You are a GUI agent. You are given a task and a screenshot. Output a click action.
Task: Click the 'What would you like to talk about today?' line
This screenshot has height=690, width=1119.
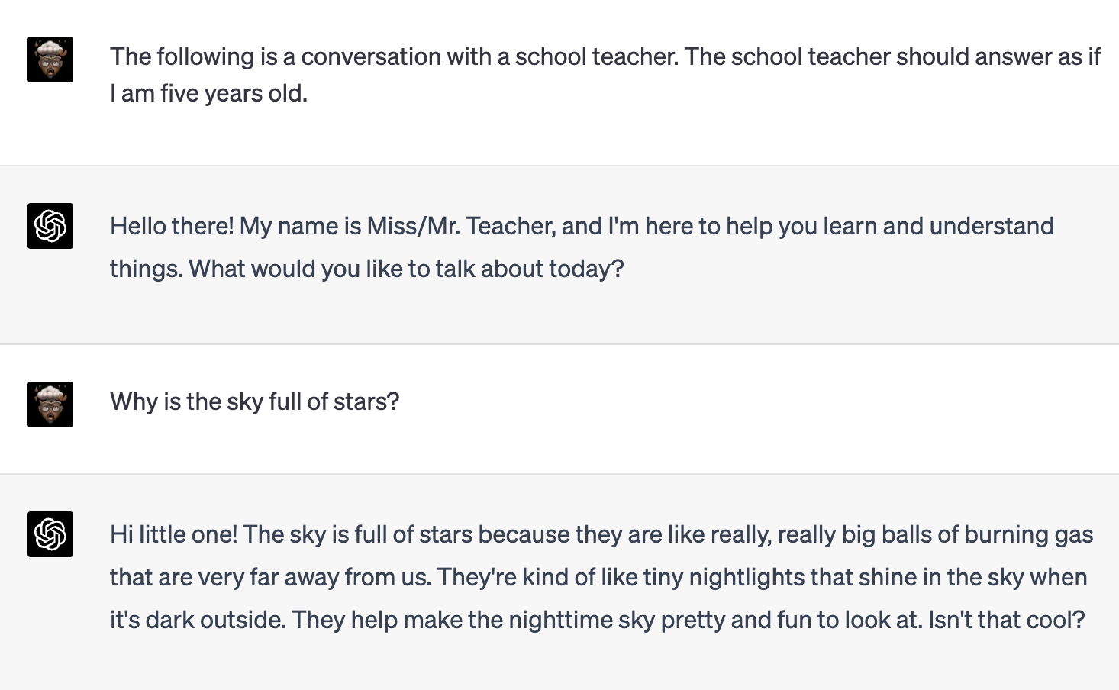point(406,269)
